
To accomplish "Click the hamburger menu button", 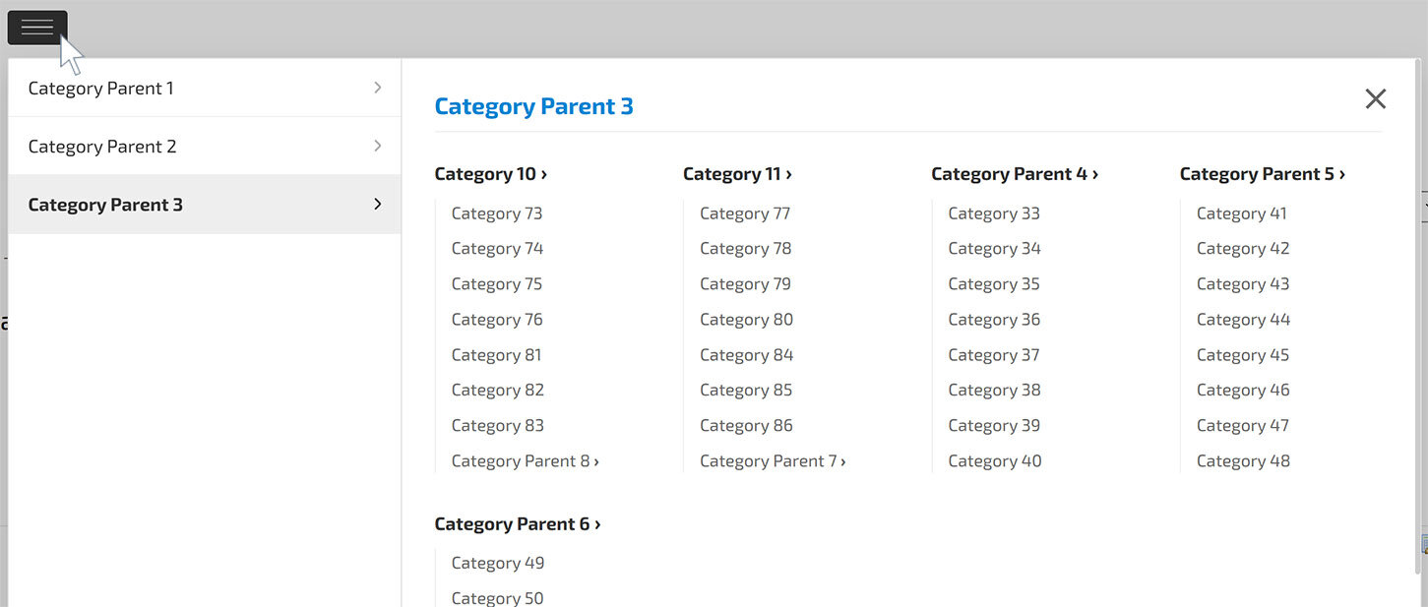I will click(37, 28).
